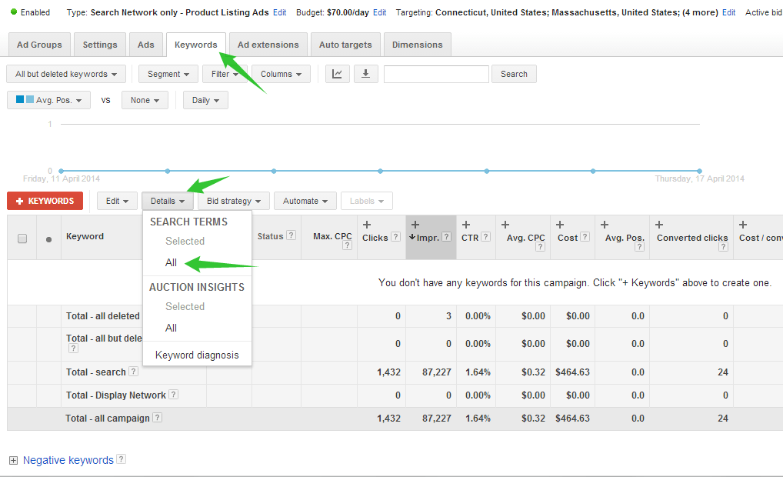
Task: Switch to the Dimensions tab
Action: pos(418,45)
